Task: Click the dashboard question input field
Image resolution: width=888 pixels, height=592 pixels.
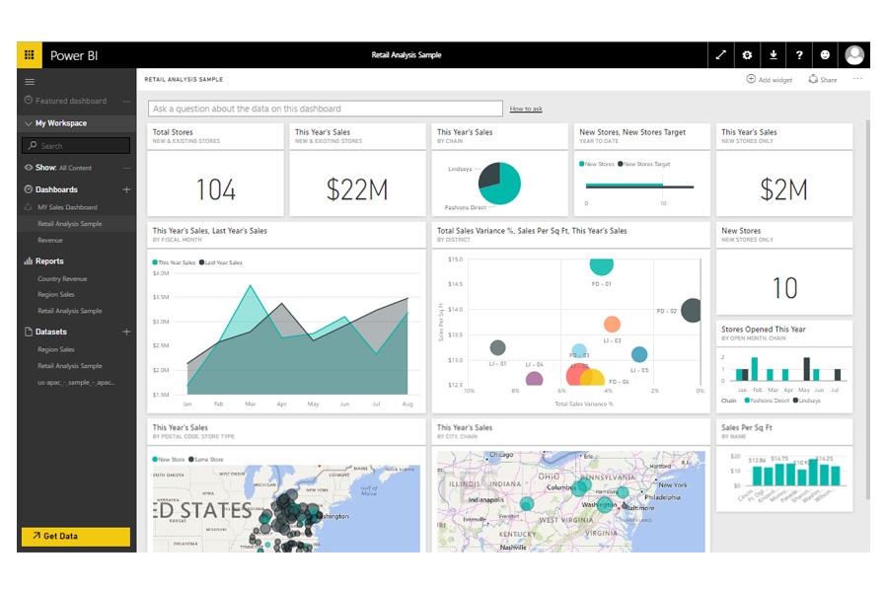Action: 326,108
